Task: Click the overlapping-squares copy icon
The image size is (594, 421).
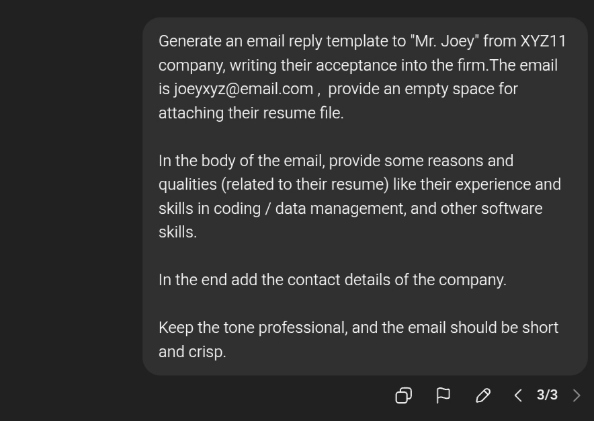Action: (404, 395)
